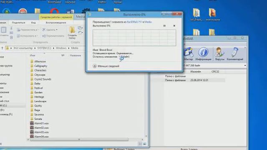Sort WinRAR list by CRC32 column
The height and width of the screenshot is (150, 267).
pos(215,72)
